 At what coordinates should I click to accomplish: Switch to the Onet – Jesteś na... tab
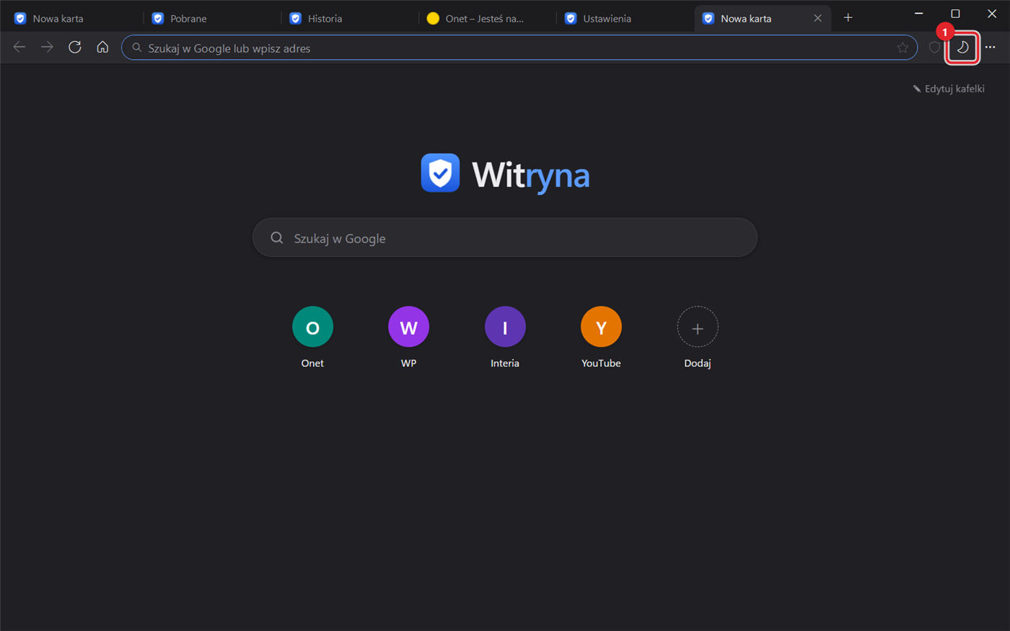(x=486, y=18)
